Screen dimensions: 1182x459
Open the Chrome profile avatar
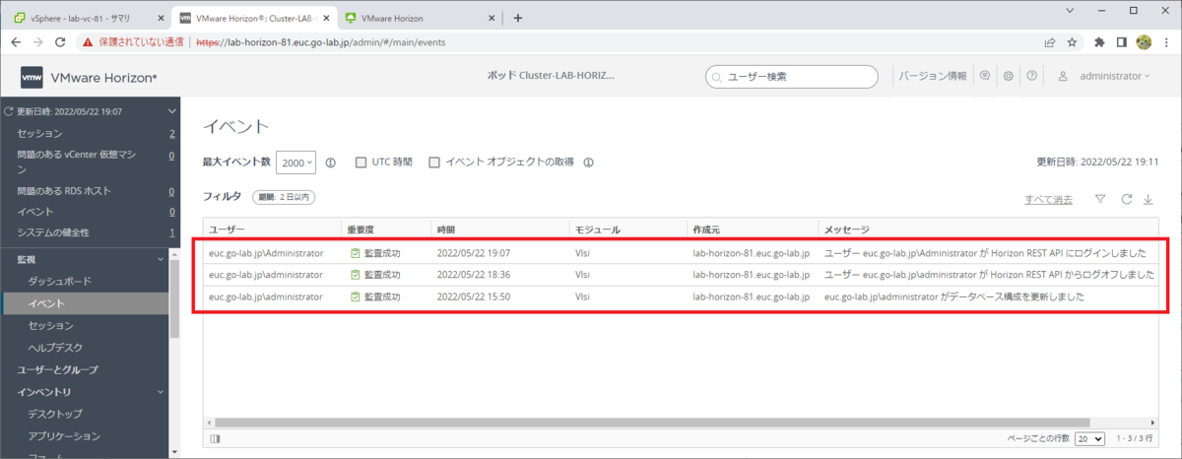(x=1144, y=42)
